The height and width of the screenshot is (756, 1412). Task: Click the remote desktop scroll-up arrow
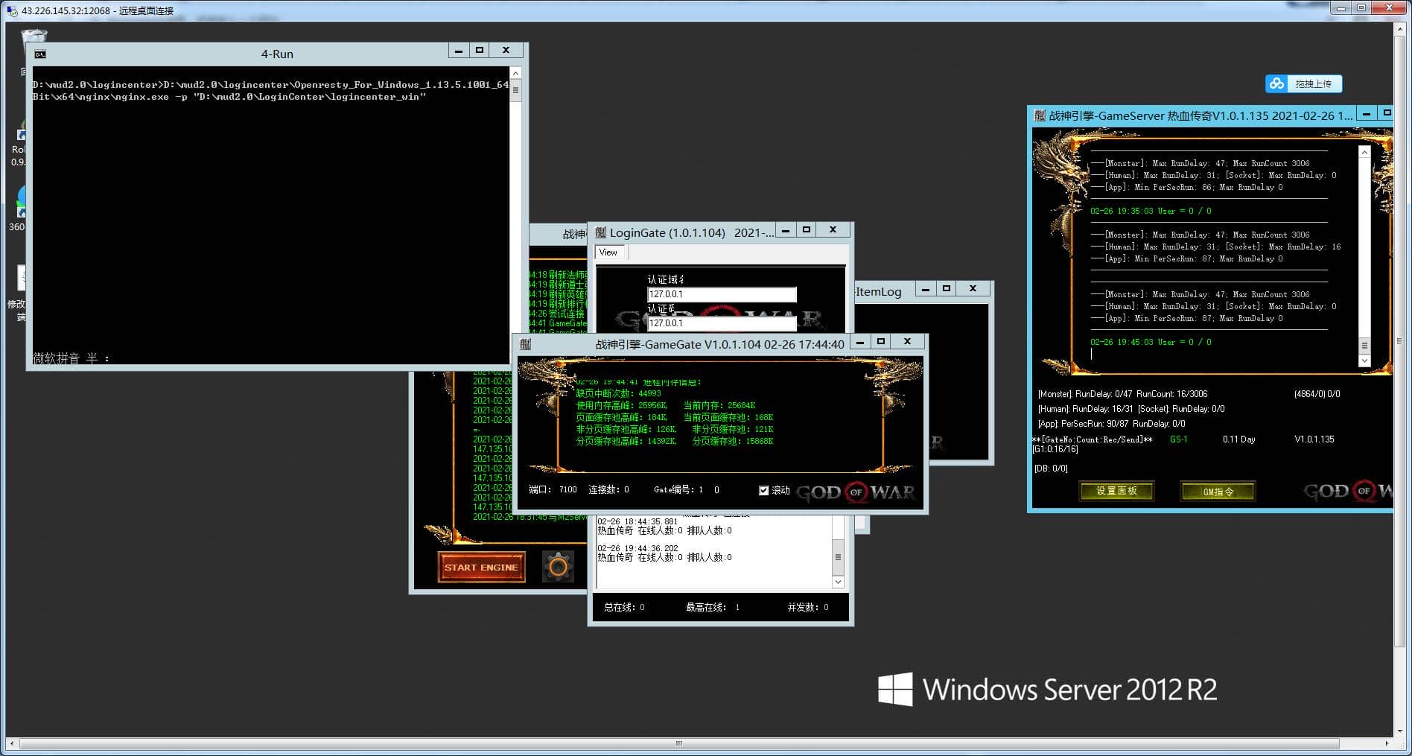tap(1400, 29)
